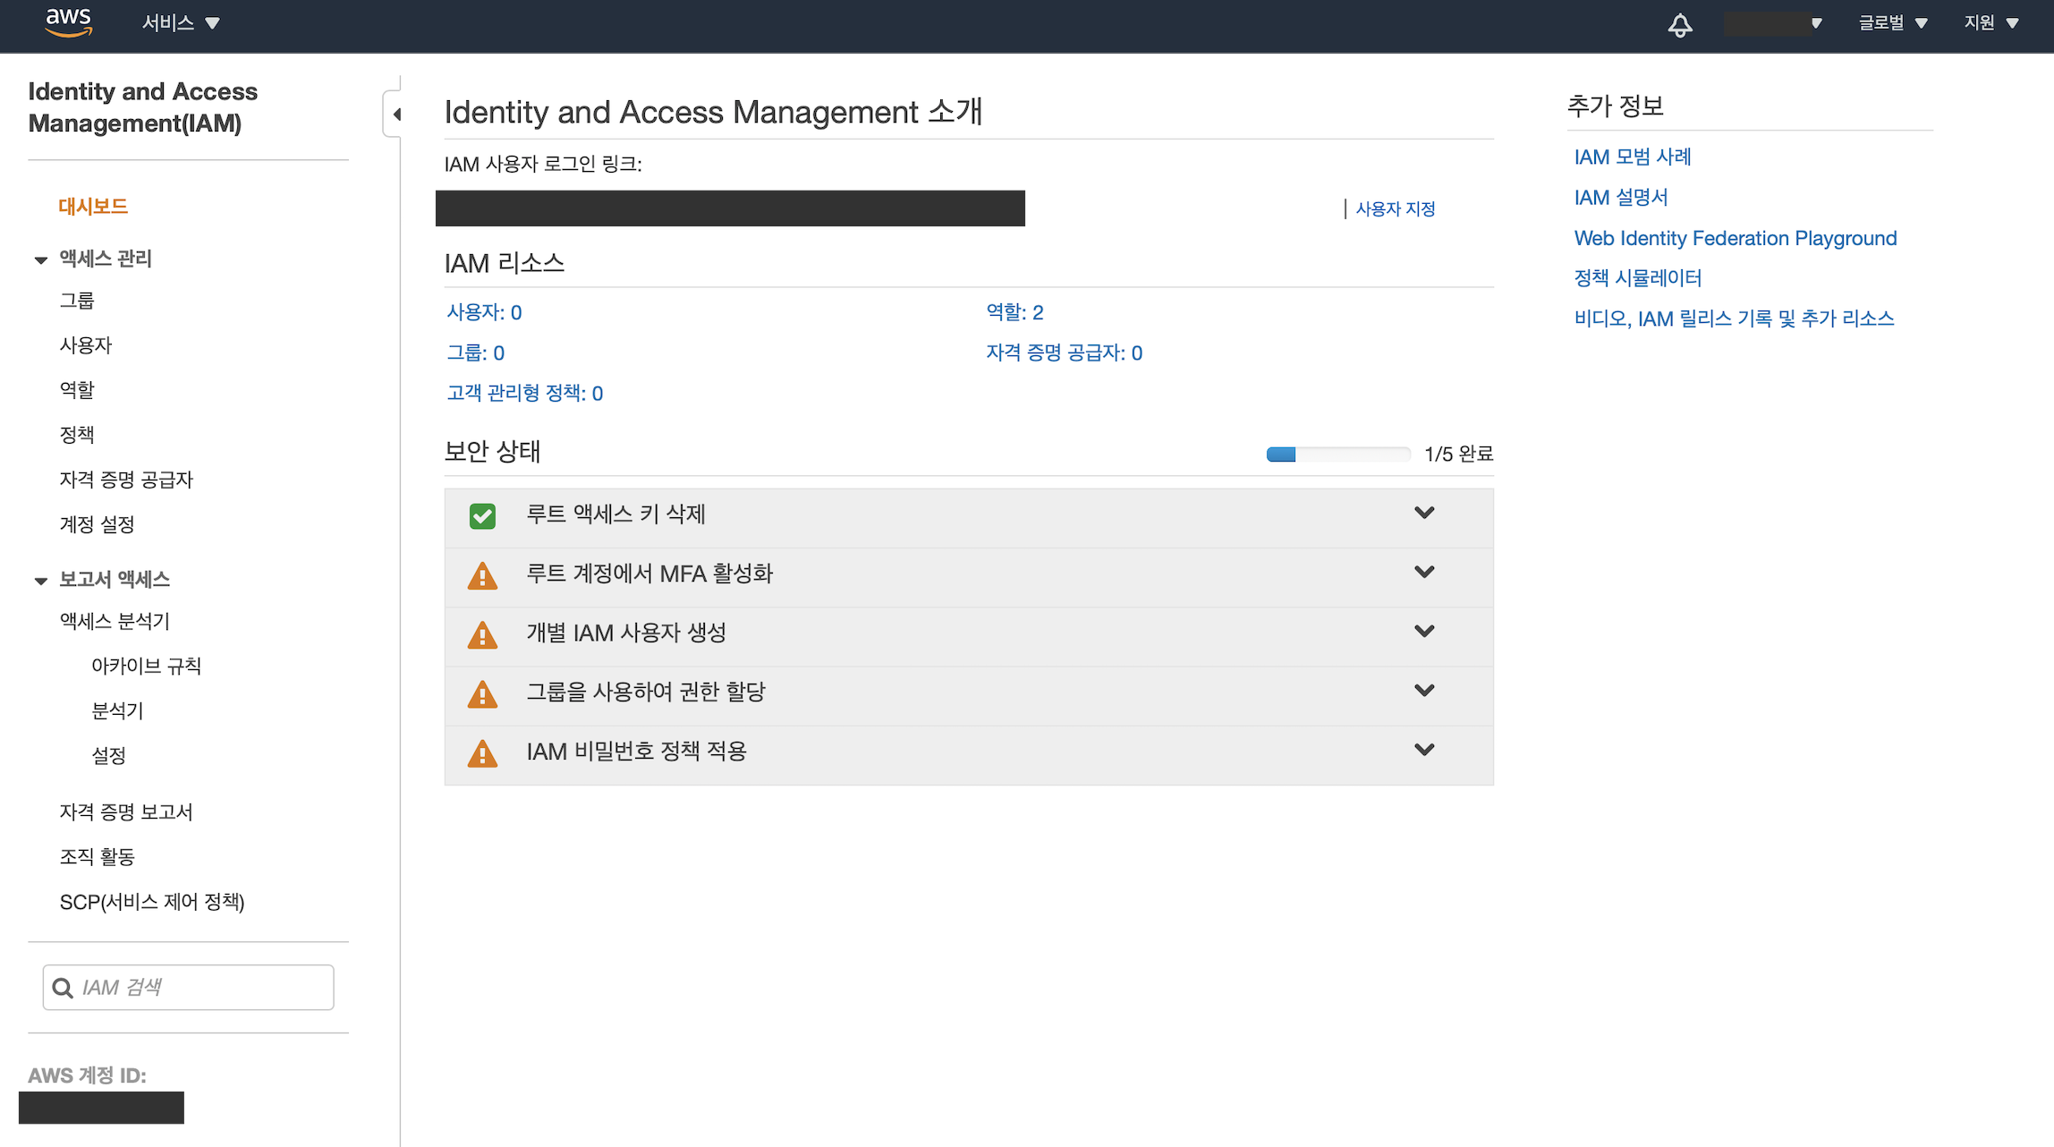Open 역할 in the sidebar

coord(77,390)
